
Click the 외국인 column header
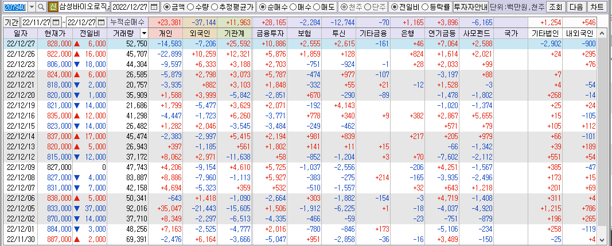[x=200, y=34]
